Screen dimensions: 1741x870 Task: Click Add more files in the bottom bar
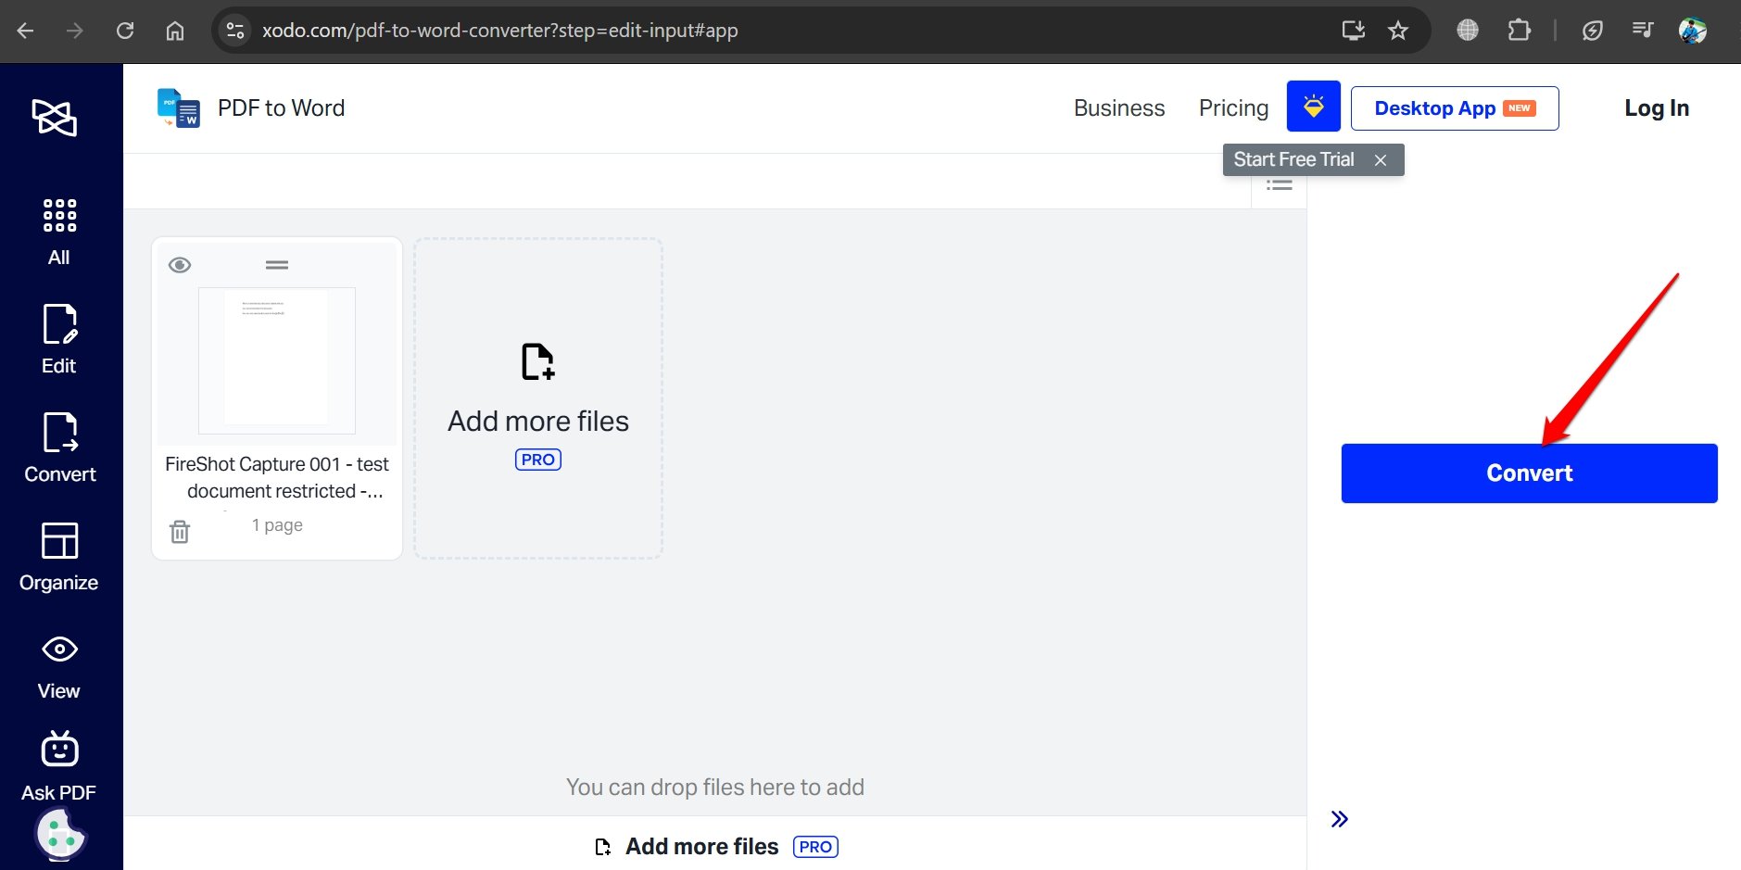pyautogui.click(x=715, y=847)
